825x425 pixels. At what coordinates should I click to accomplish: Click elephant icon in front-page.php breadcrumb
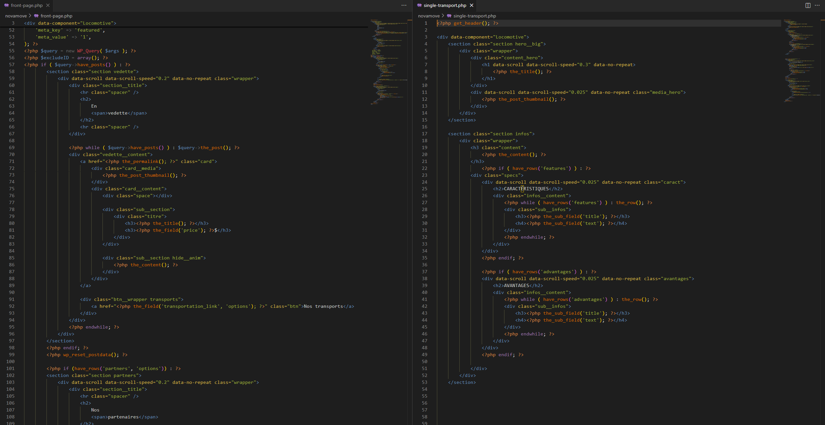point(37,16)
